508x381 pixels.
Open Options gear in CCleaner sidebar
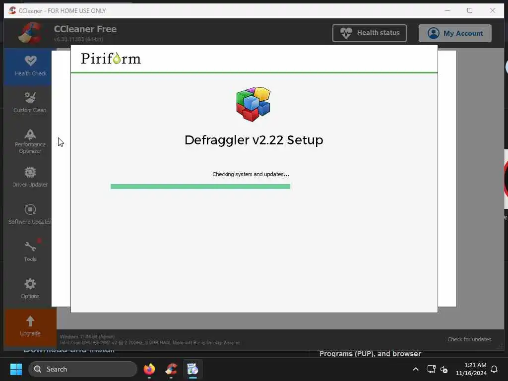[30, 289]
